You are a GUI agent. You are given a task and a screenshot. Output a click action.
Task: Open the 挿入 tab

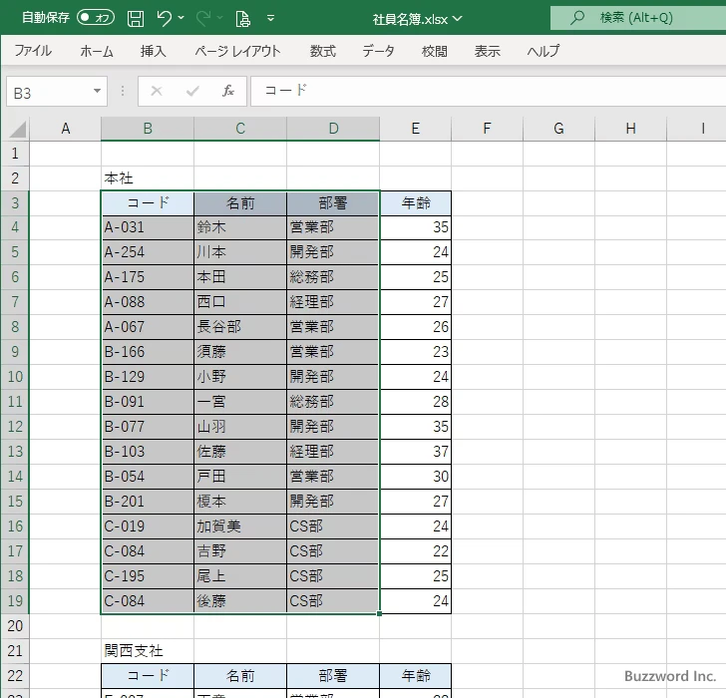tap(154, 51)
